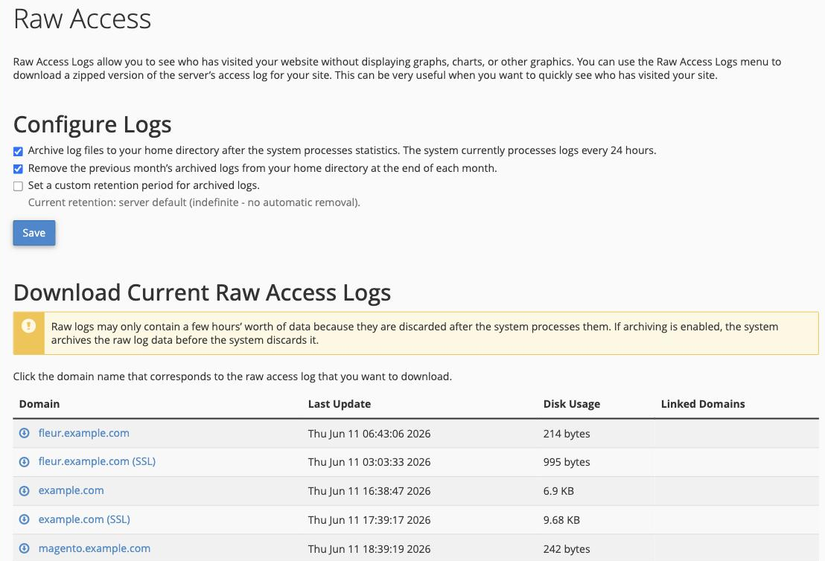Click the raw logs warning message text
The image size is (825, 561).
pos(415,333)
